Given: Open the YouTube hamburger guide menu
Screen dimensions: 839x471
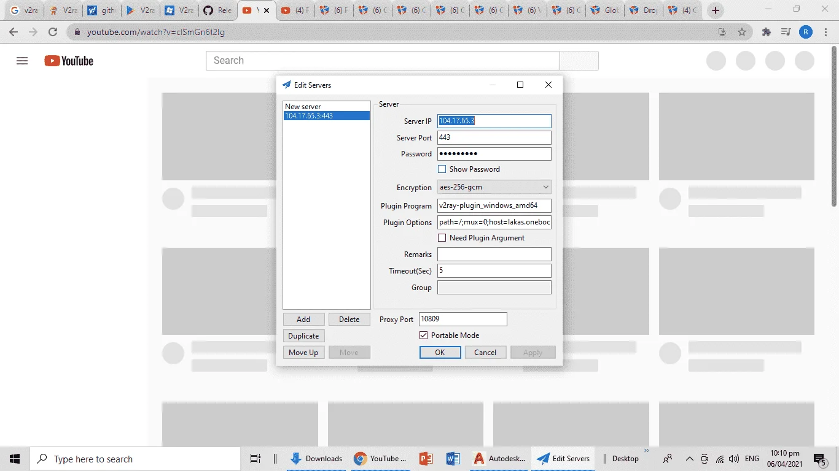Looking at the screenshot, I should pos(22,61).
